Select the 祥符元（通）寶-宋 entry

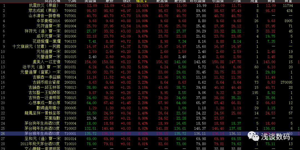[x=42, y=31]
